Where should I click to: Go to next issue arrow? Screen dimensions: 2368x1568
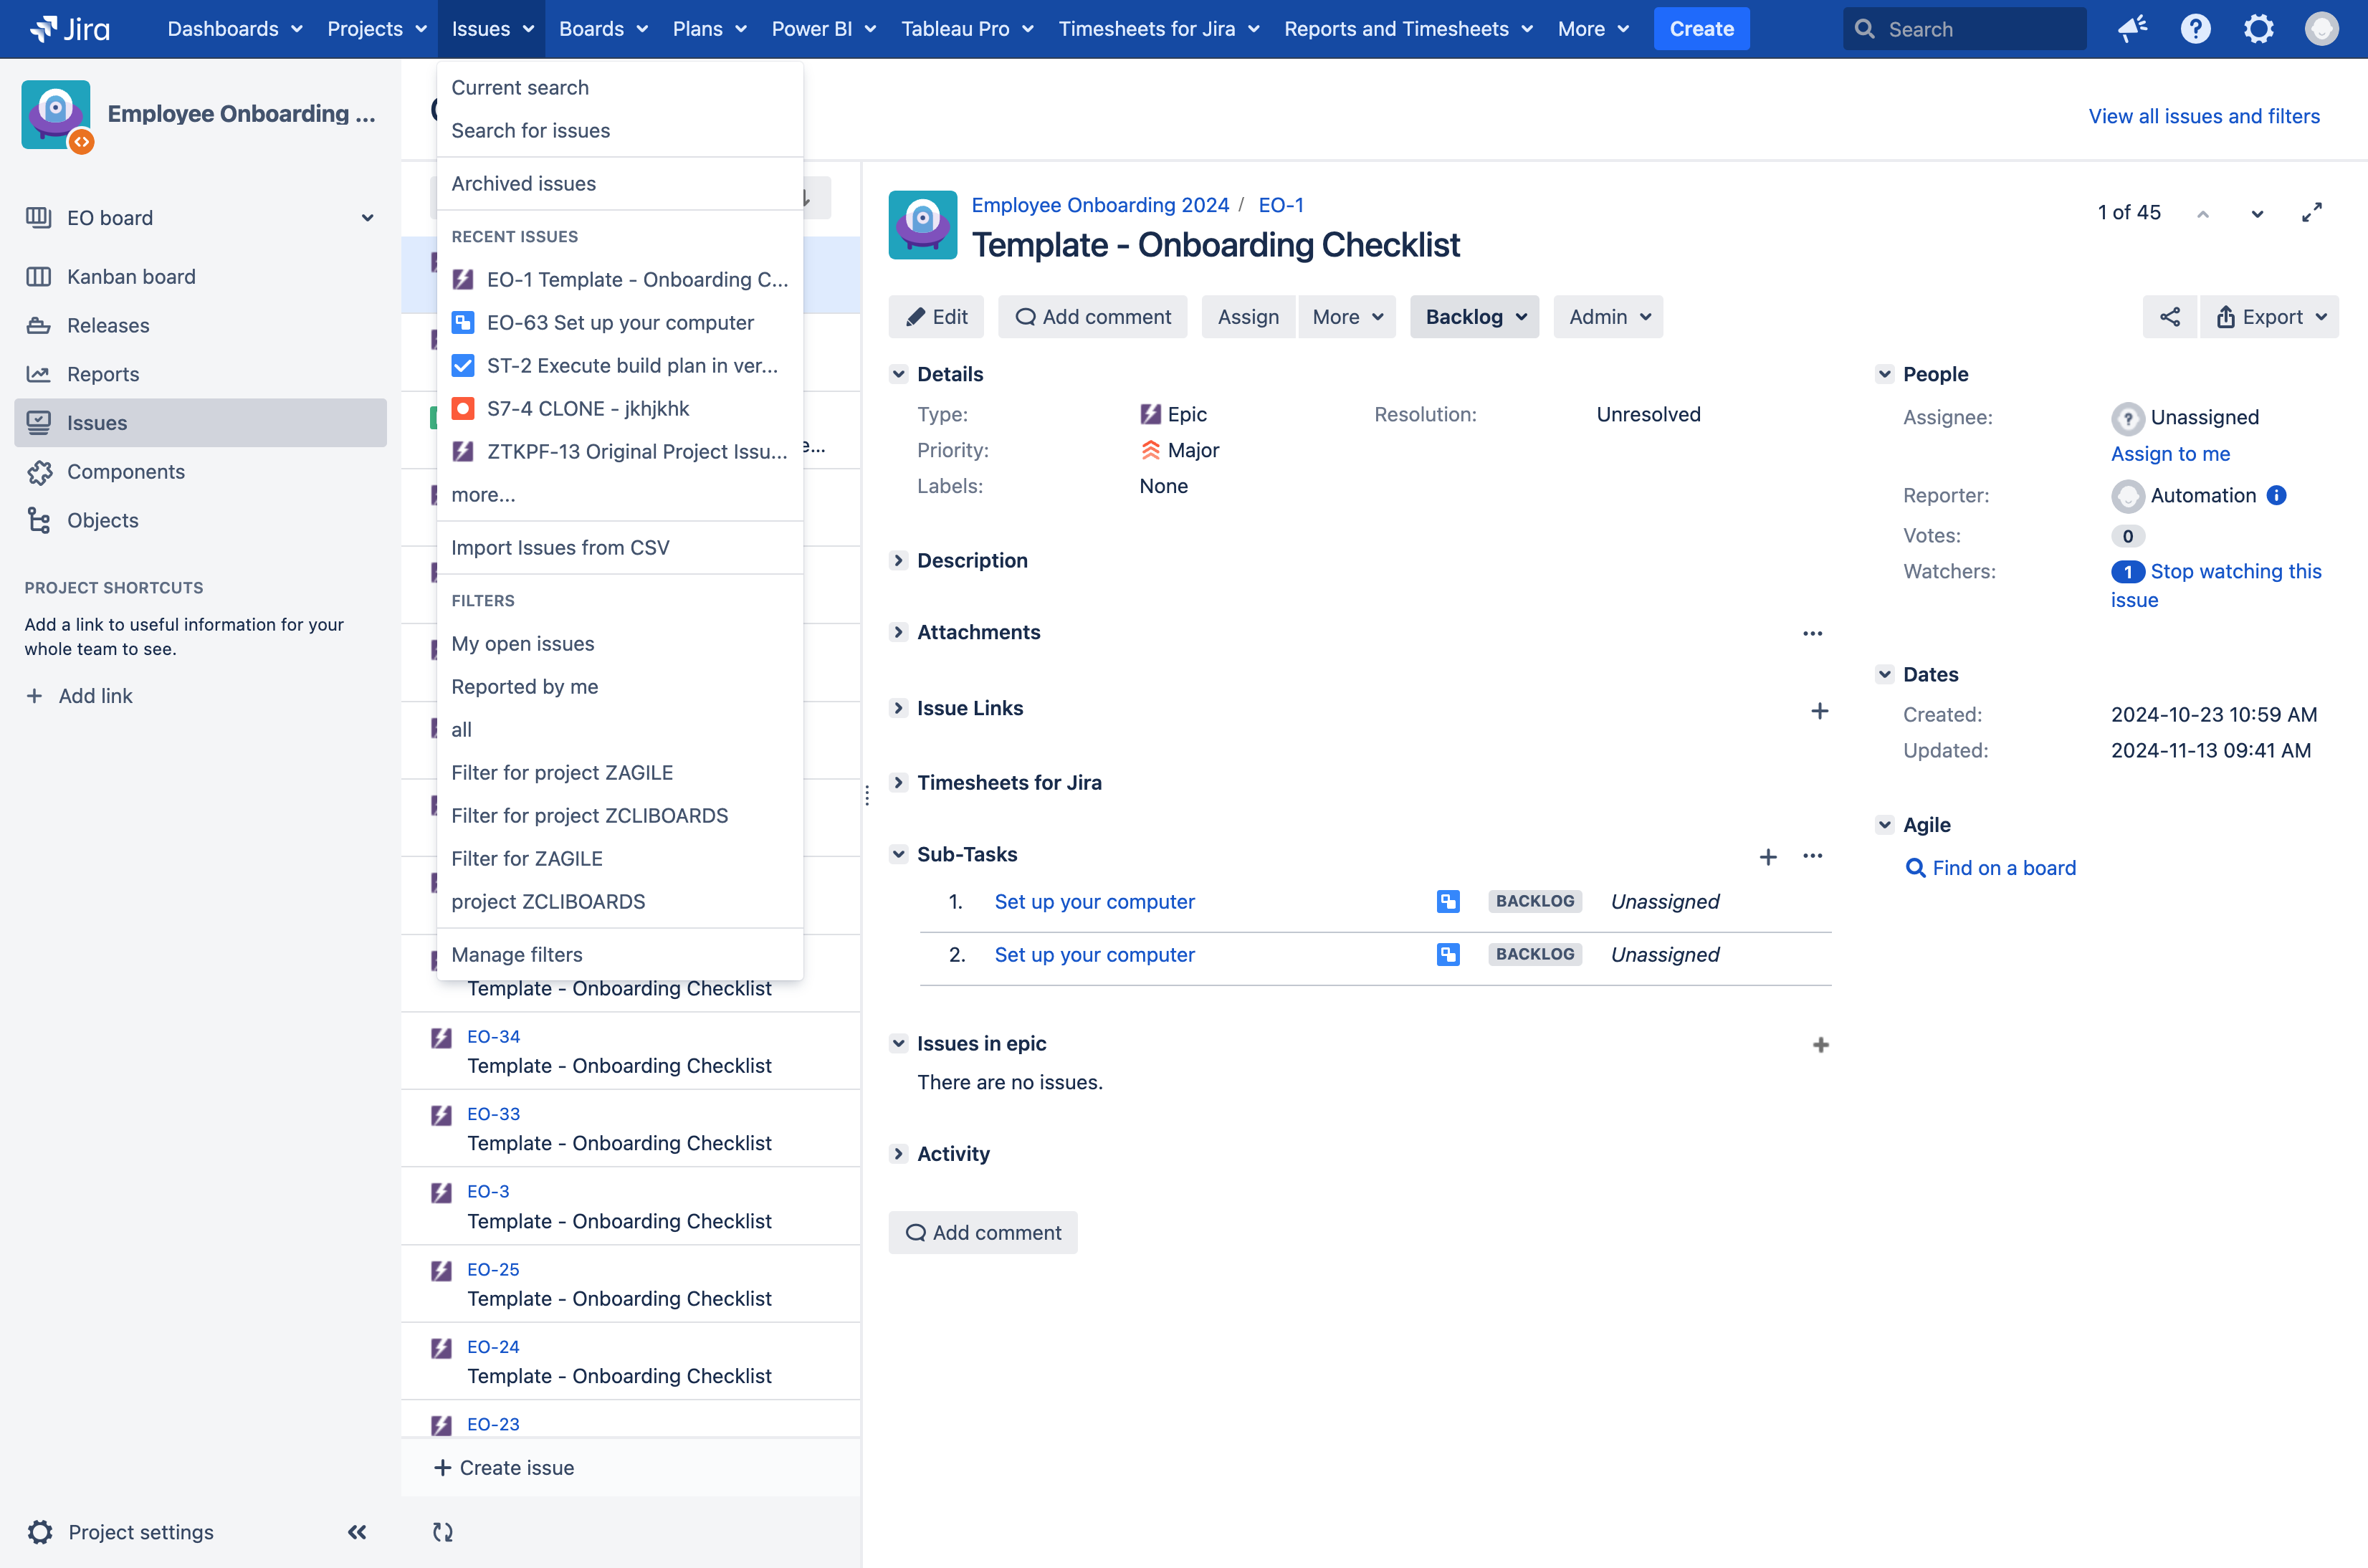point(2257,214)
